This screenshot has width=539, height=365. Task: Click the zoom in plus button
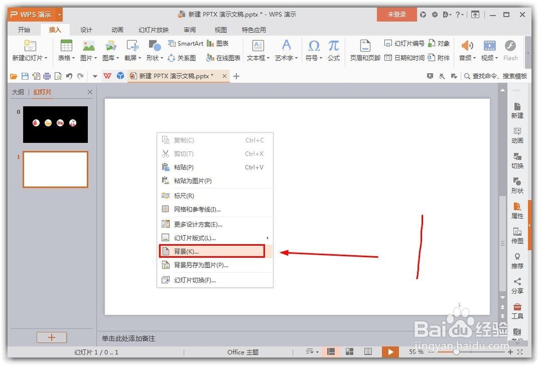[x=510, y=352]
